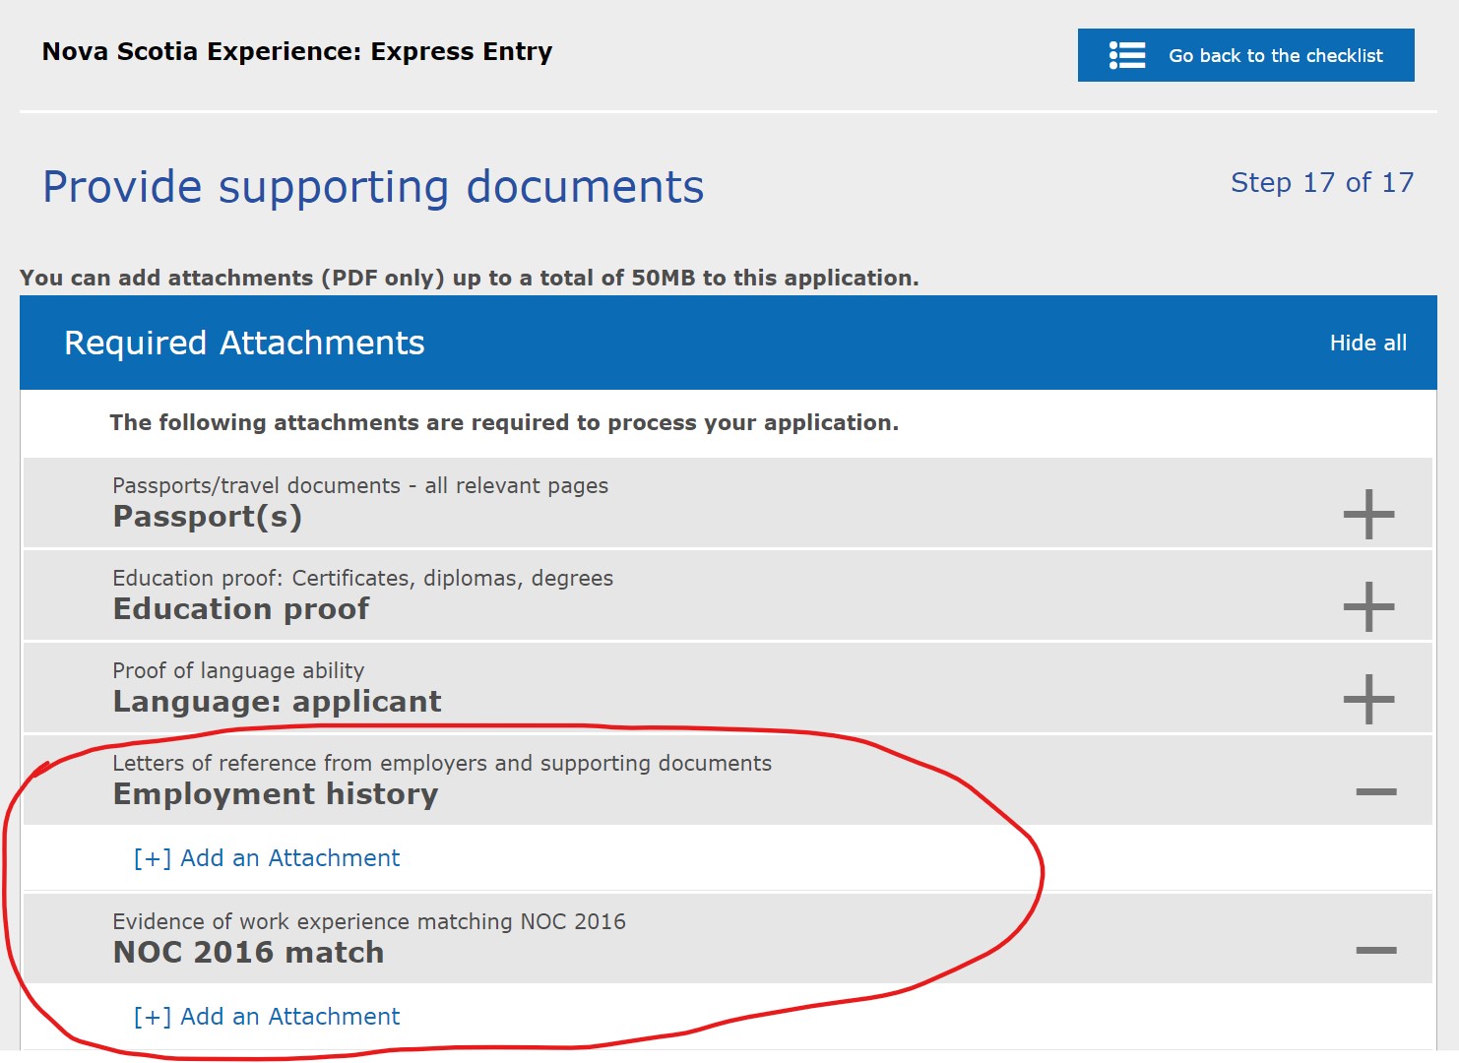
Task: Add an Attachment under Employment history
Action: coord(267,858)
